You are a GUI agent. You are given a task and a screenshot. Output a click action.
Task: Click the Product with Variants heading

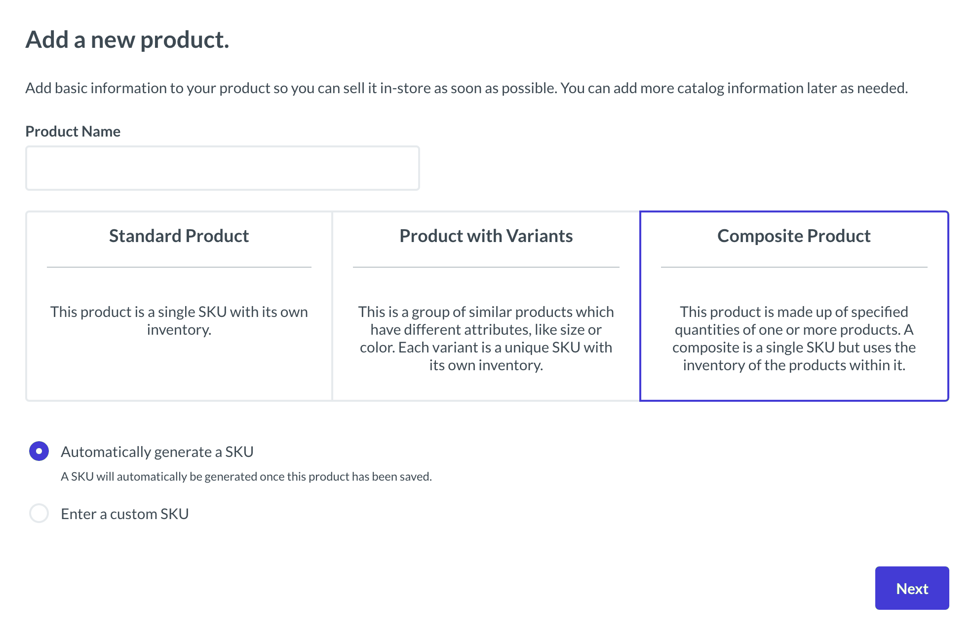[x=486, y=236]
